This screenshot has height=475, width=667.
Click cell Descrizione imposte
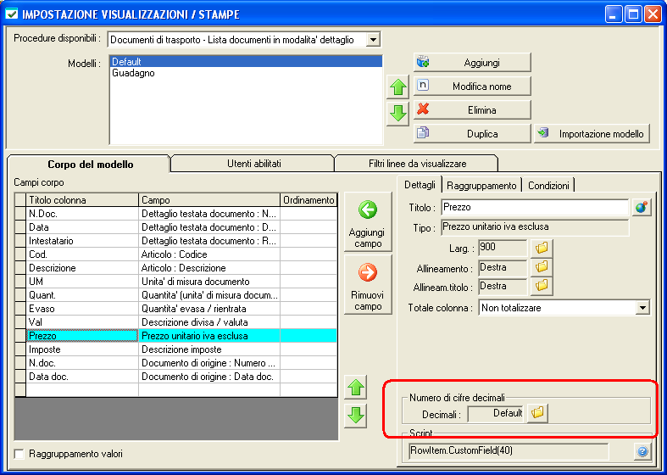209,349
